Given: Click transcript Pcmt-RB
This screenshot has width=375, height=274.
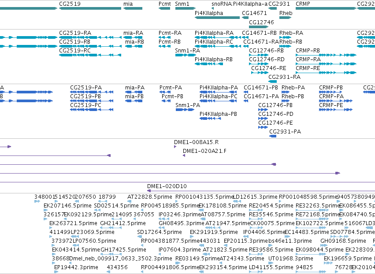Looking at the screenshot, I should [164, 46].
